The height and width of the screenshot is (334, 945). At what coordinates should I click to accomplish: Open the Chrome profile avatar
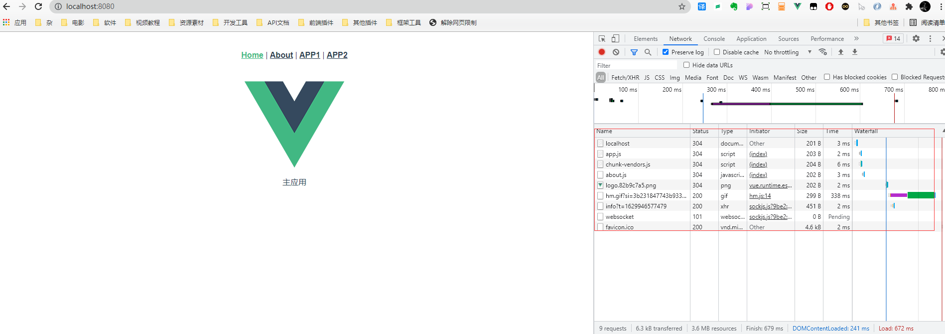tap(925, 6)
